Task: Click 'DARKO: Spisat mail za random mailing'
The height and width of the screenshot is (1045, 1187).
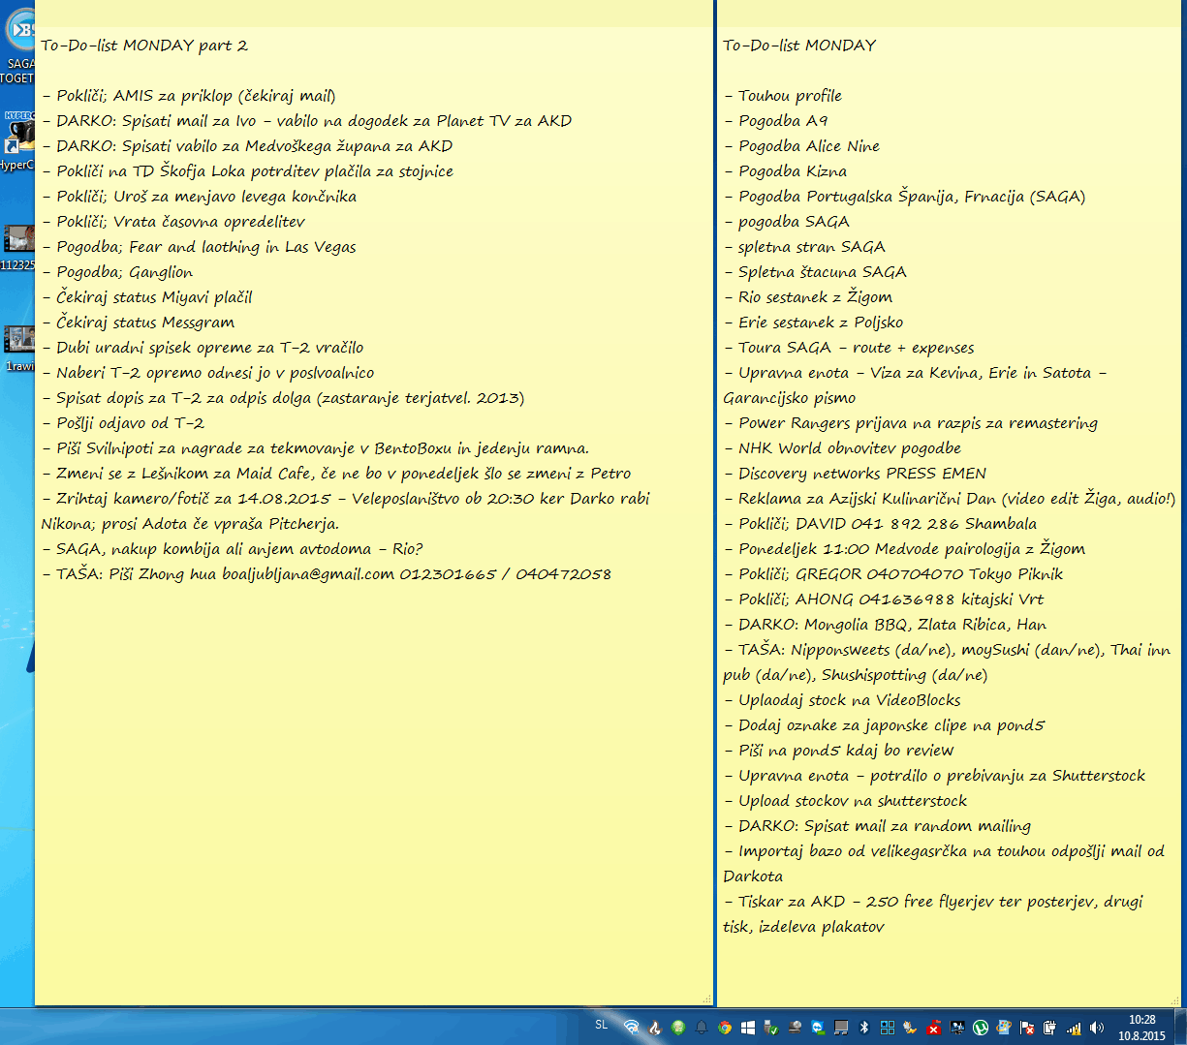Action: [x=877, y=826]
